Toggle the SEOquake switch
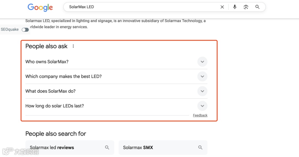The image size is (299, 157). pyautogui.click(x=25, y=30)
